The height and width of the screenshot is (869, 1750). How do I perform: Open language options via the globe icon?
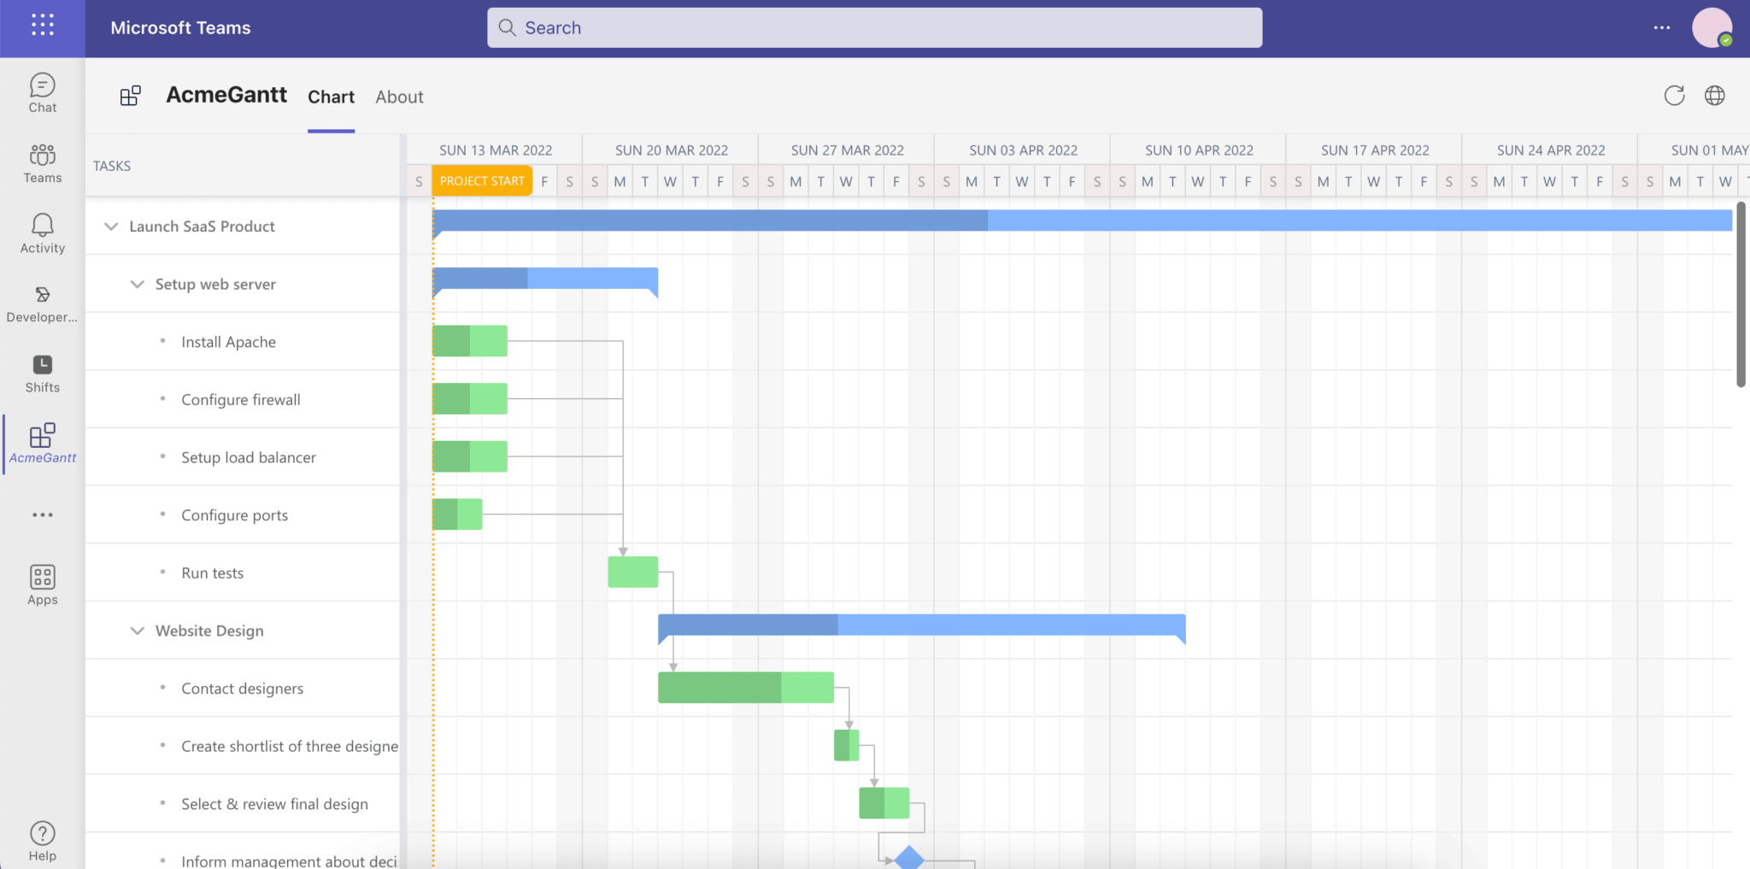[x=1715, y=96]
